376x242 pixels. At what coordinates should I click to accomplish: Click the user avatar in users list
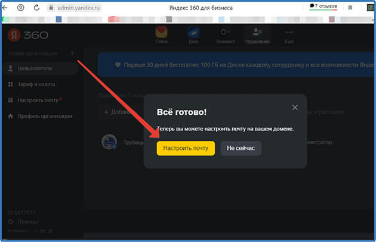(x=109, y=142)
